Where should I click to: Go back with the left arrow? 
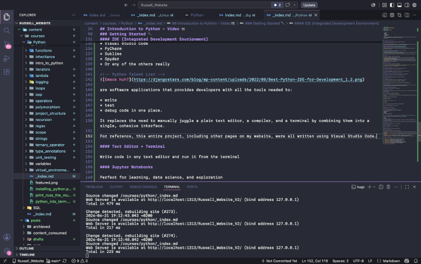tap(126, 5)
